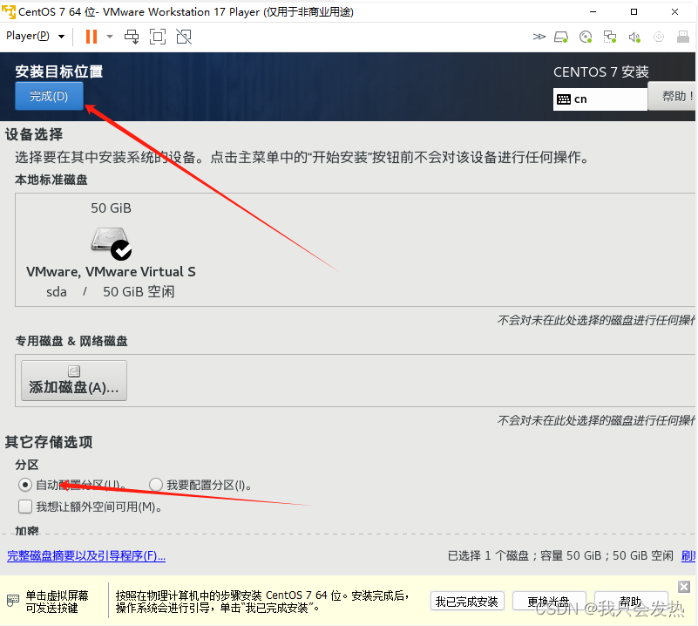Image resolution: width=698 pixels, height=626 pixels.
Task: Click the 安装目标位置 heading text
Action: point(58,71)
